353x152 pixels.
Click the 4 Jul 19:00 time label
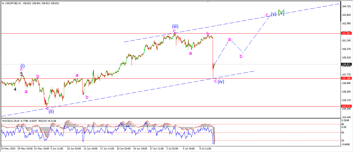click(189, 149)
